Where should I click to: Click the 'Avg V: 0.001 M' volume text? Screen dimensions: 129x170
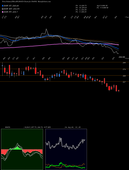coord(102,6)
